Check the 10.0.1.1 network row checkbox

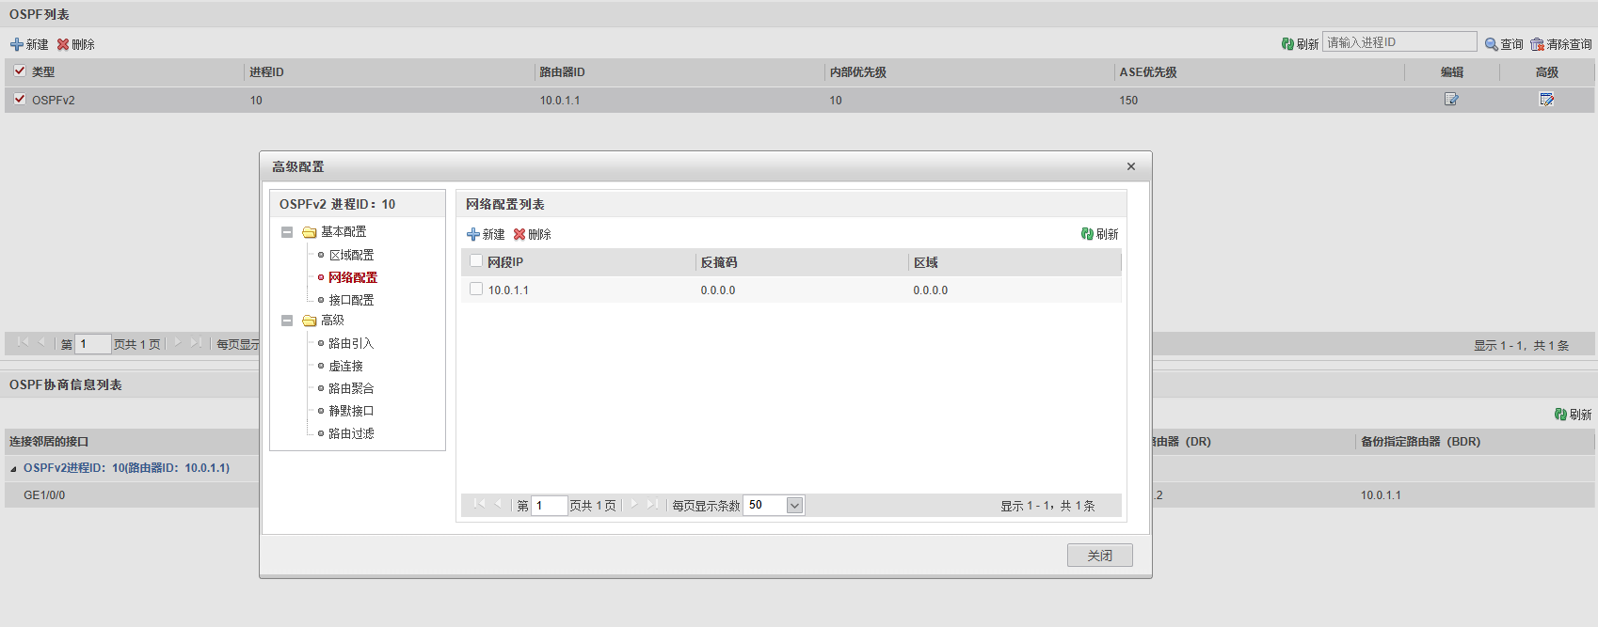(x=476, y=290)
